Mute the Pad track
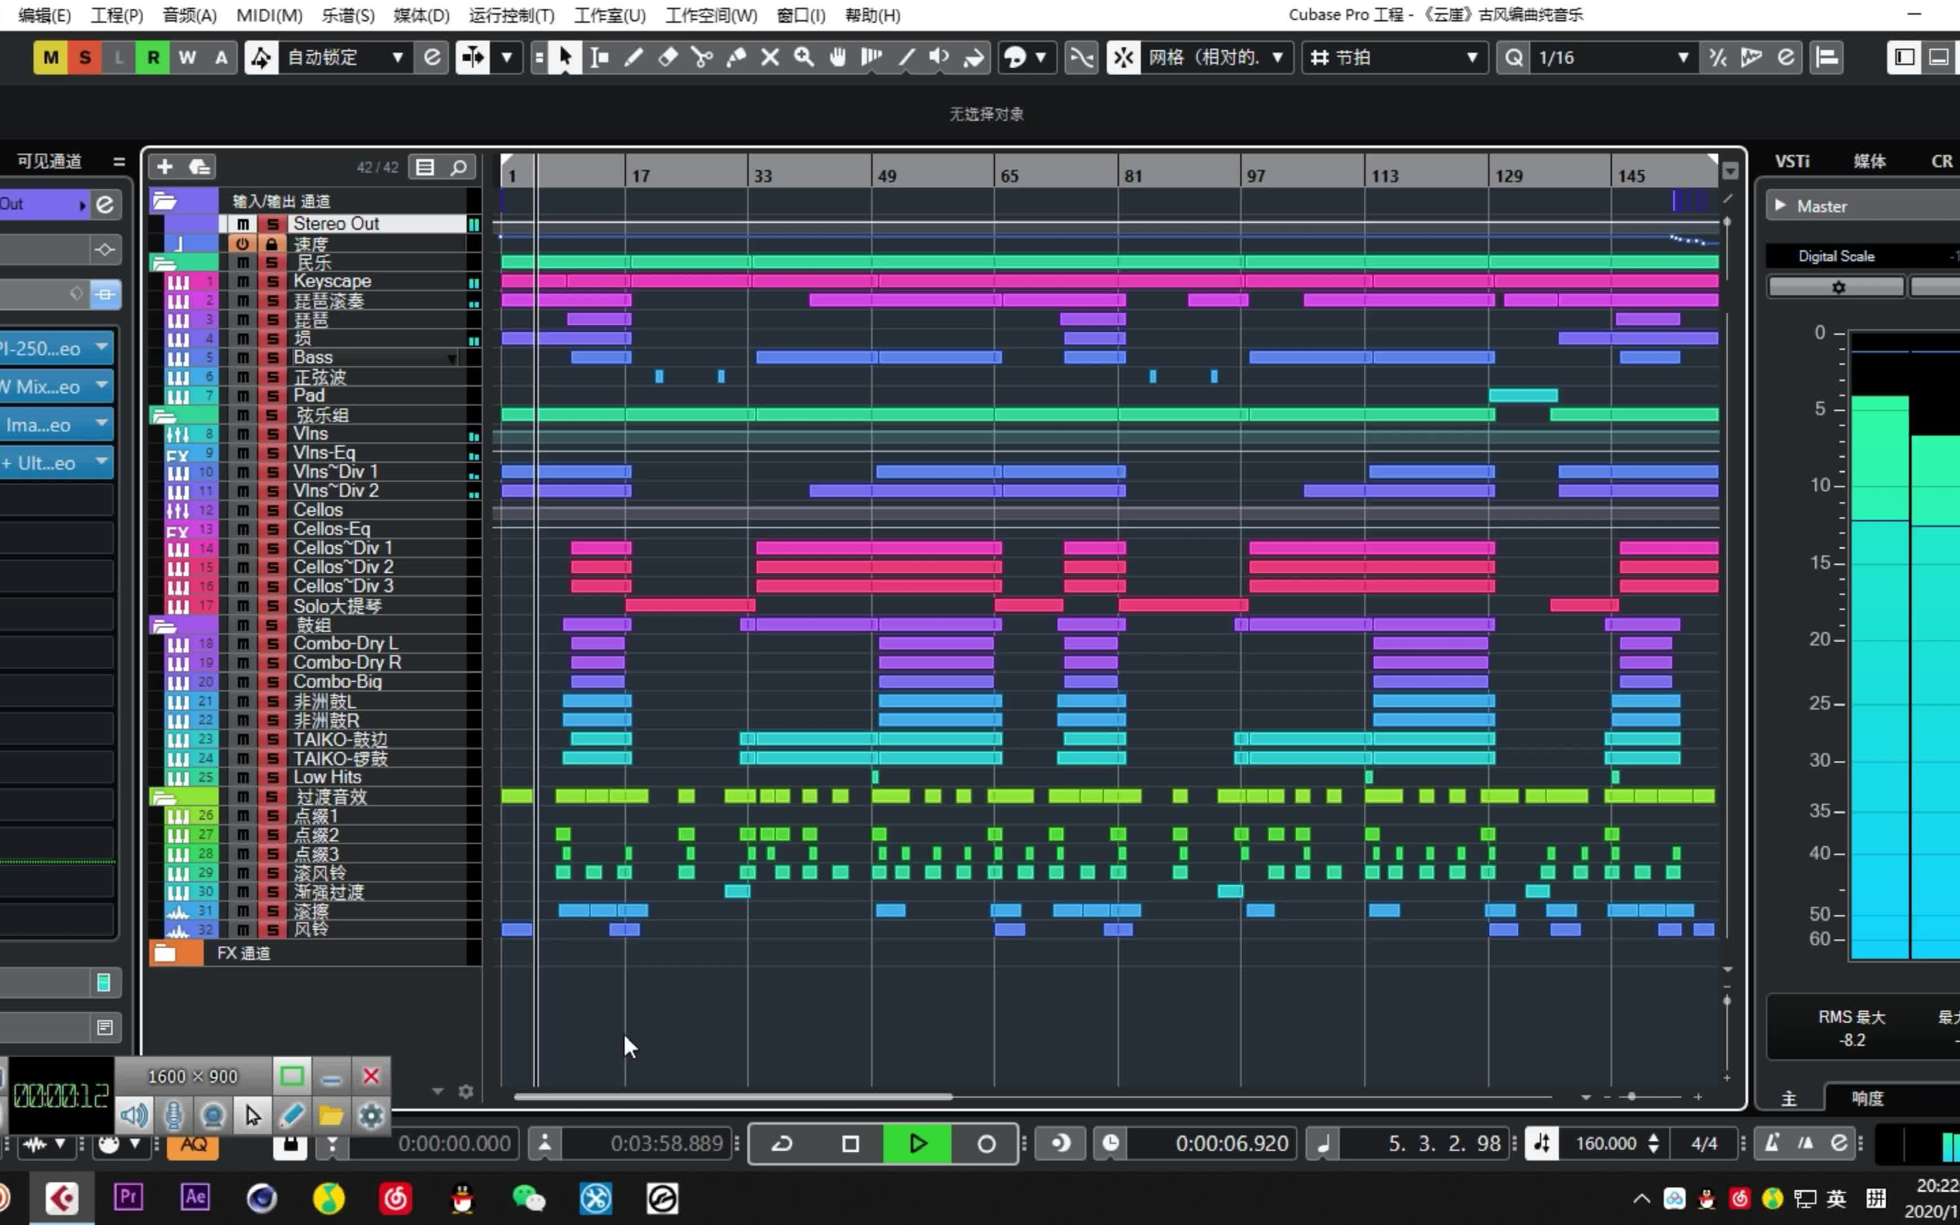Image resolution: width=1960 pixels, height=1225 pixels. pos(243,396)
